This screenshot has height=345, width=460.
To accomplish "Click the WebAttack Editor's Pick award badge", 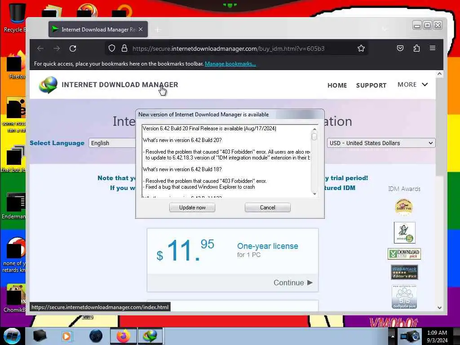I will tap(404, 272).
